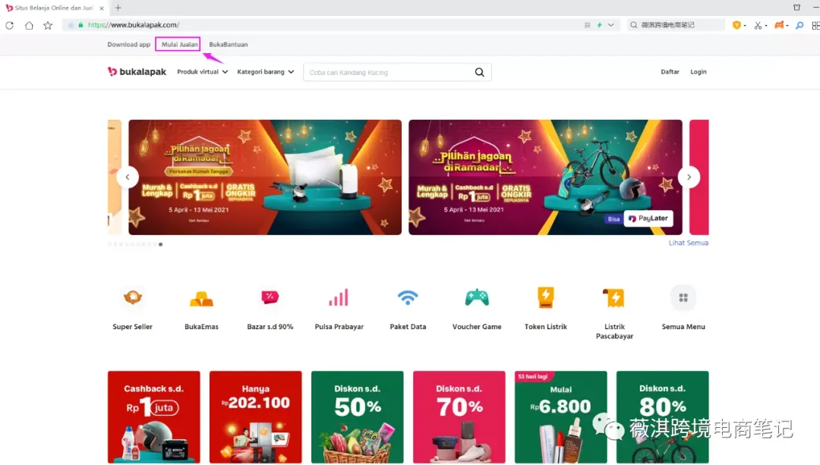The height and width of the screenshot is (465, 820).
Task: Open the Hanya Rp202.100 promo card
Action: pos(256,417)
